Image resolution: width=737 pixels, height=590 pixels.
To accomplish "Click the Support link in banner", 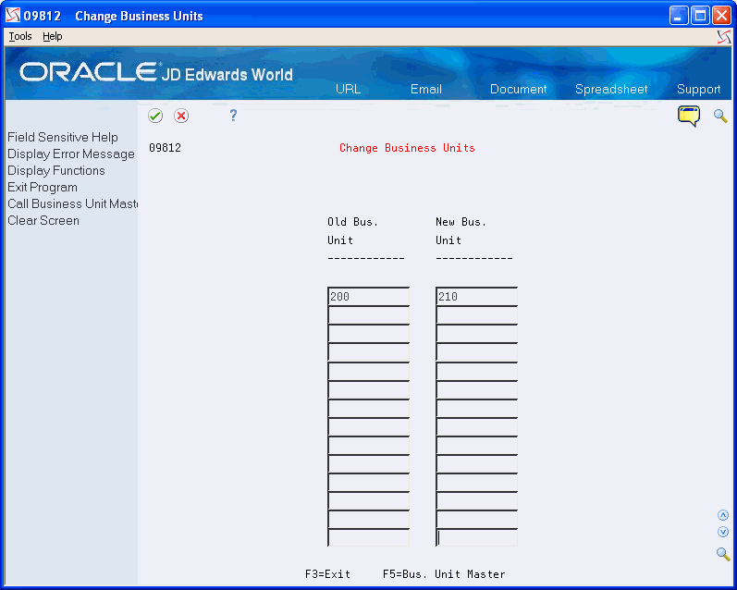I will coord(698,89).
